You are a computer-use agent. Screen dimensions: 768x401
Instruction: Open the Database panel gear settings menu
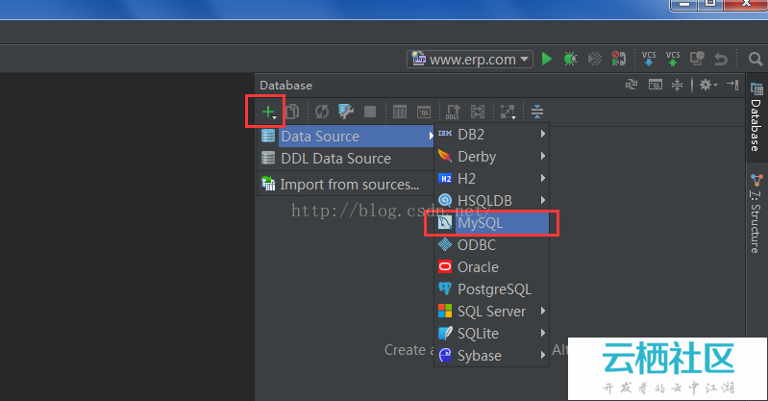(707, 85)
